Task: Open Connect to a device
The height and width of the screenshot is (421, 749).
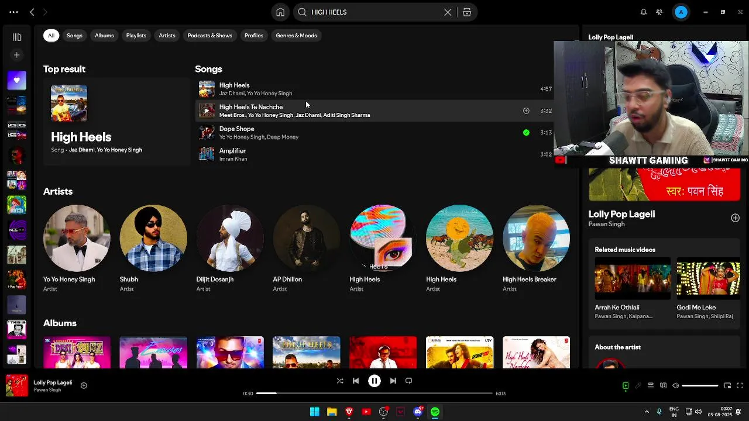Action: pos(663,386)
